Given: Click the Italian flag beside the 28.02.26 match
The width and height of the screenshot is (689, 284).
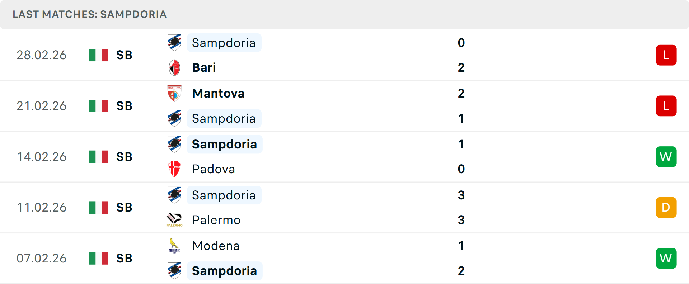Looking at the screenshot, I should (98, 55).
